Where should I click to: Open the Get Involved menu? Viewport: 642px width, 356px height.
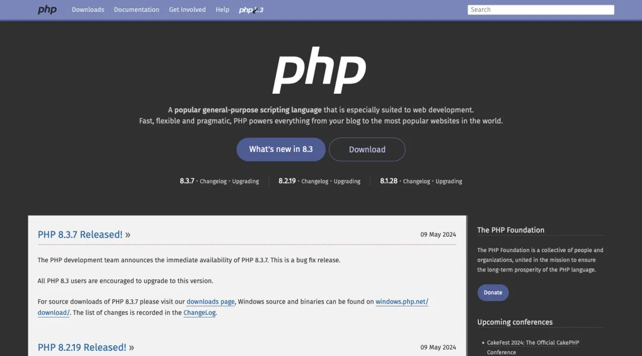coord(187,10)
